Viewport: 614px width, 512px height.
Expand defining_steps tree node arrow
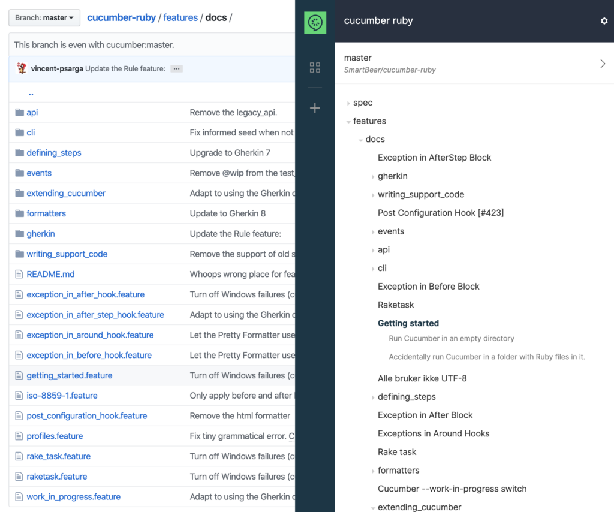(x=373, y=397)
